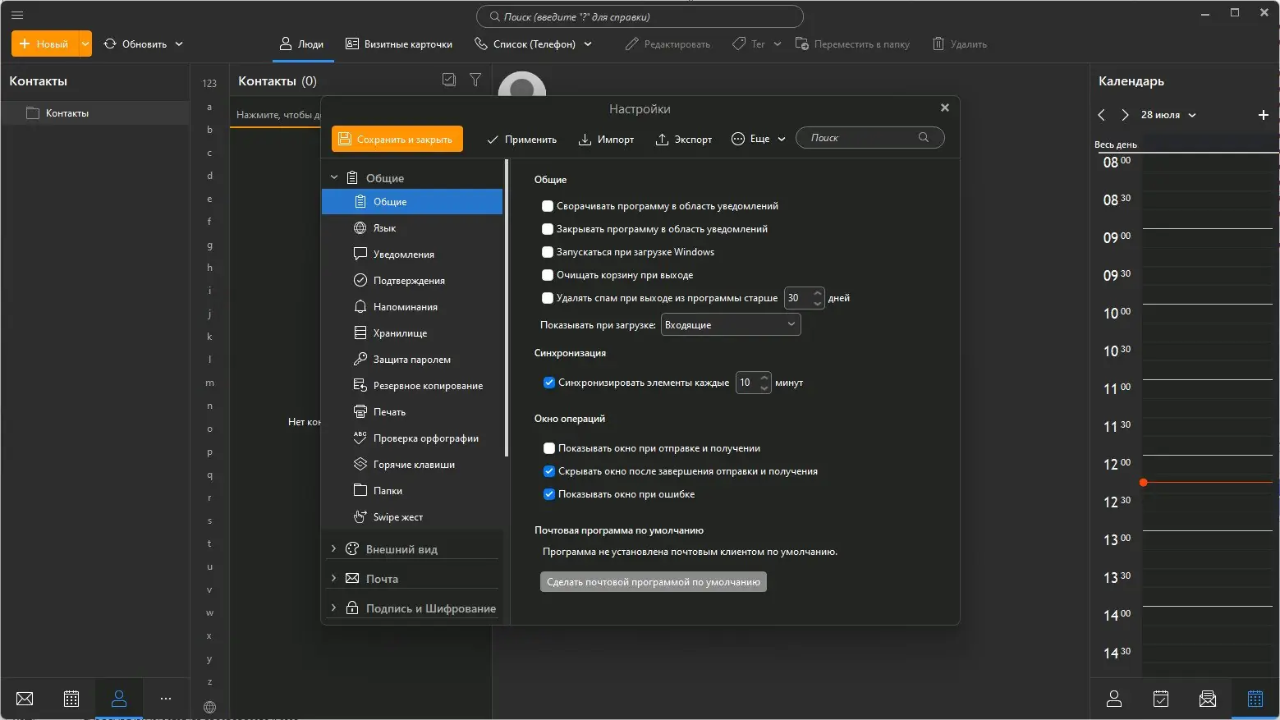Disable Синхронизировать элементы каждые option
The height and width of the screenshot is (720, 1280).
click(548, 382)
